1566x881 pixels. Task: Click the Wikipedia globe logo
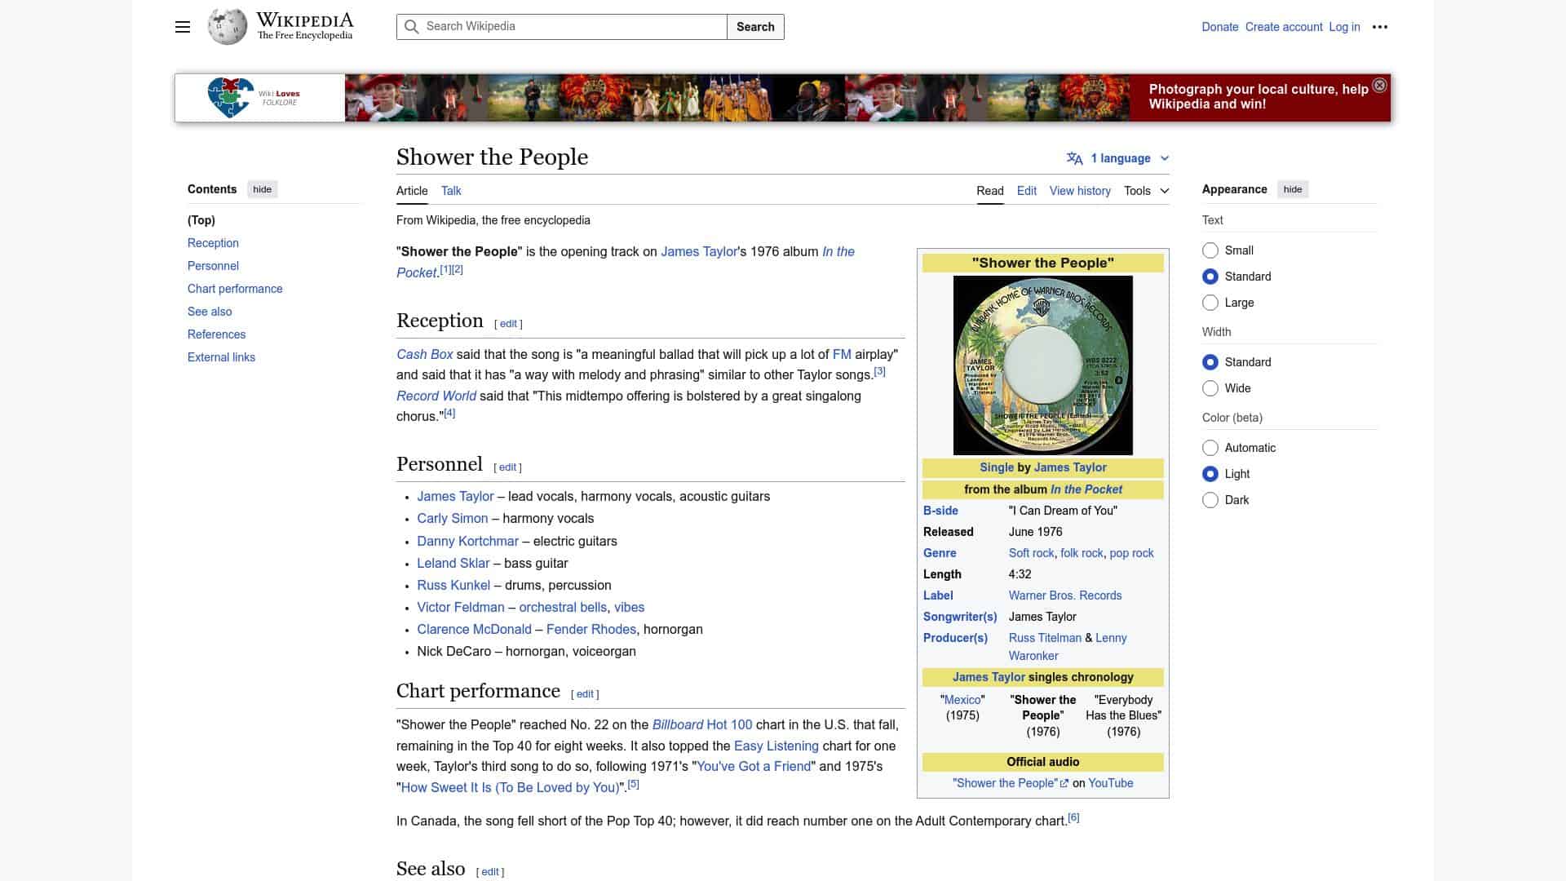pos(227,27)
